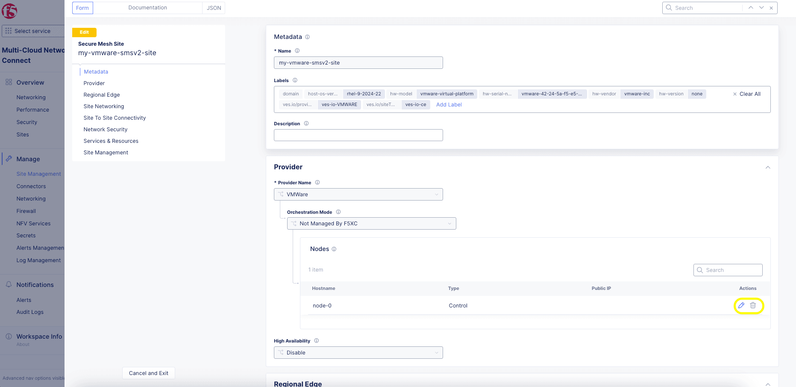Sort by Hostname column header
Screen dimensions: 796x387
click(x=323, y=288)
